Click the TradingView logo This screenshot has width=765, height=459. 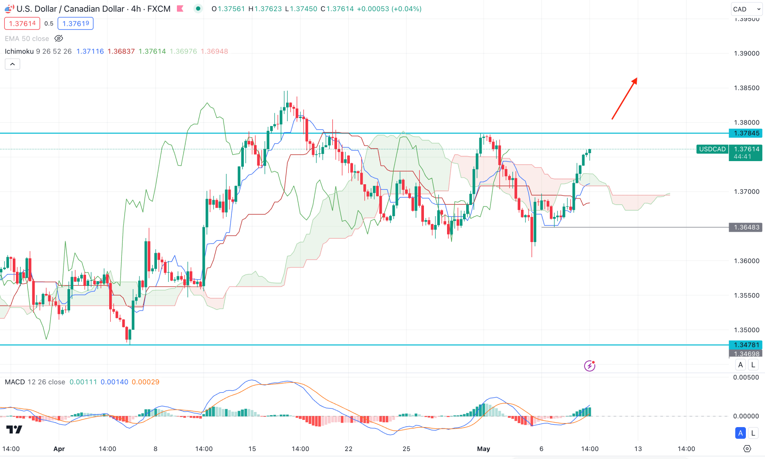click(x=14, y=429)
